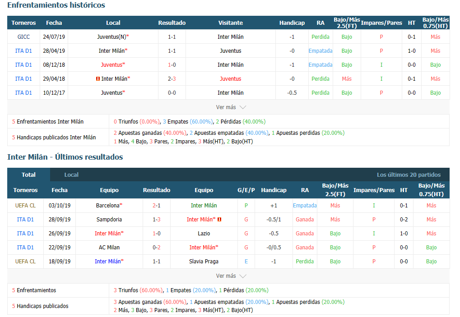Open the Los últimos 20 partidos selector
This screenshot has height=317, width=460.
click(x=409, y=175)
